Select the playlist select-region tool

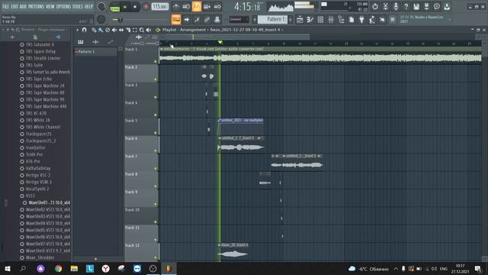pos(135,30)
